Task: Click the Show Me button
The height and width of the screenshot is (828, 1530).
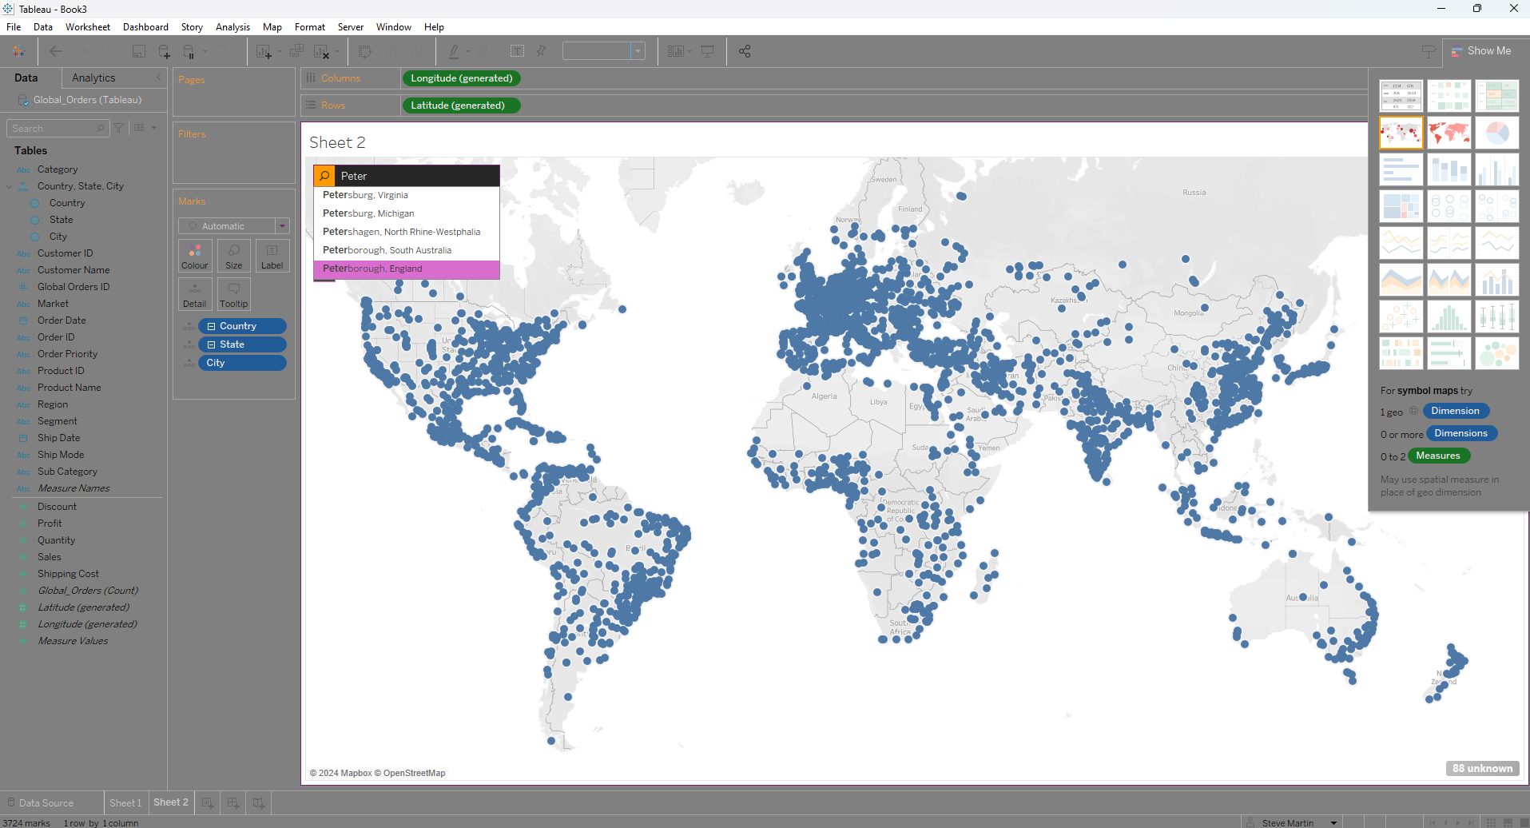Action: tap(1480, 50)
